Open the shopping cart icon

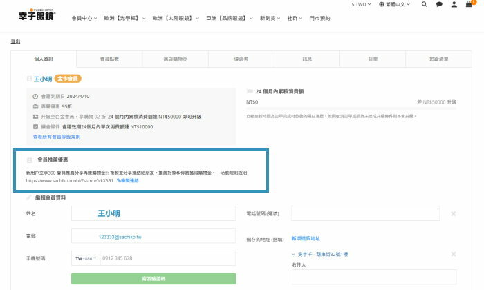[469, 4]
